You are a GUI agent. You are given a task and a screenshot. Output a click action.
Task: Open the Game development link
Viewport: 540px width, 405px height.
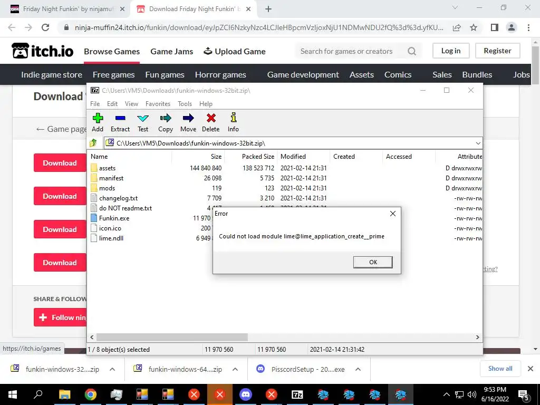303,75
